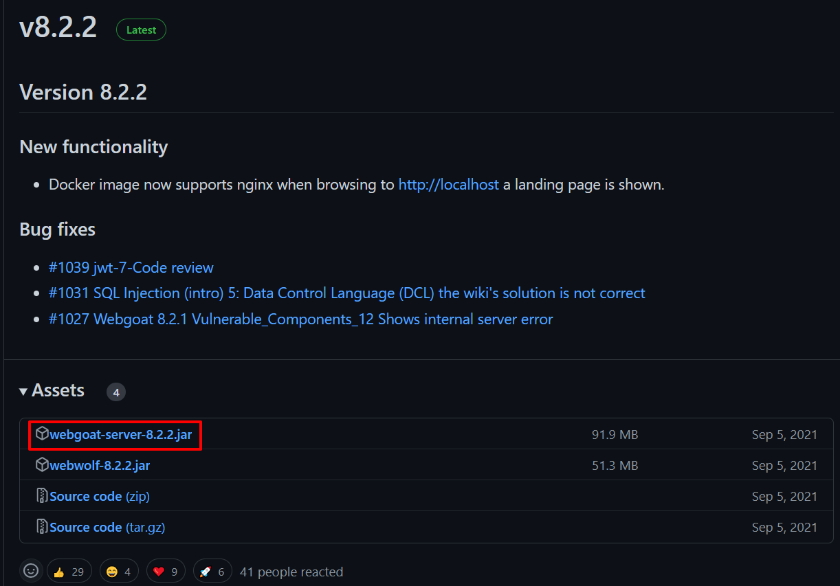Viewport: 840px width, 586px height.
Task: Collapse the Assets section triangle
Action: click(23, 392)
